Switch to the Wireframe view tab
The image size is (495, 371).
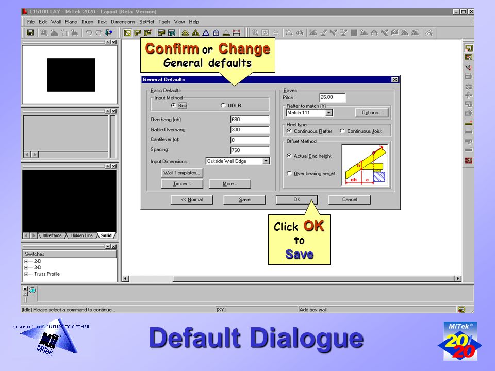(52, 235)
